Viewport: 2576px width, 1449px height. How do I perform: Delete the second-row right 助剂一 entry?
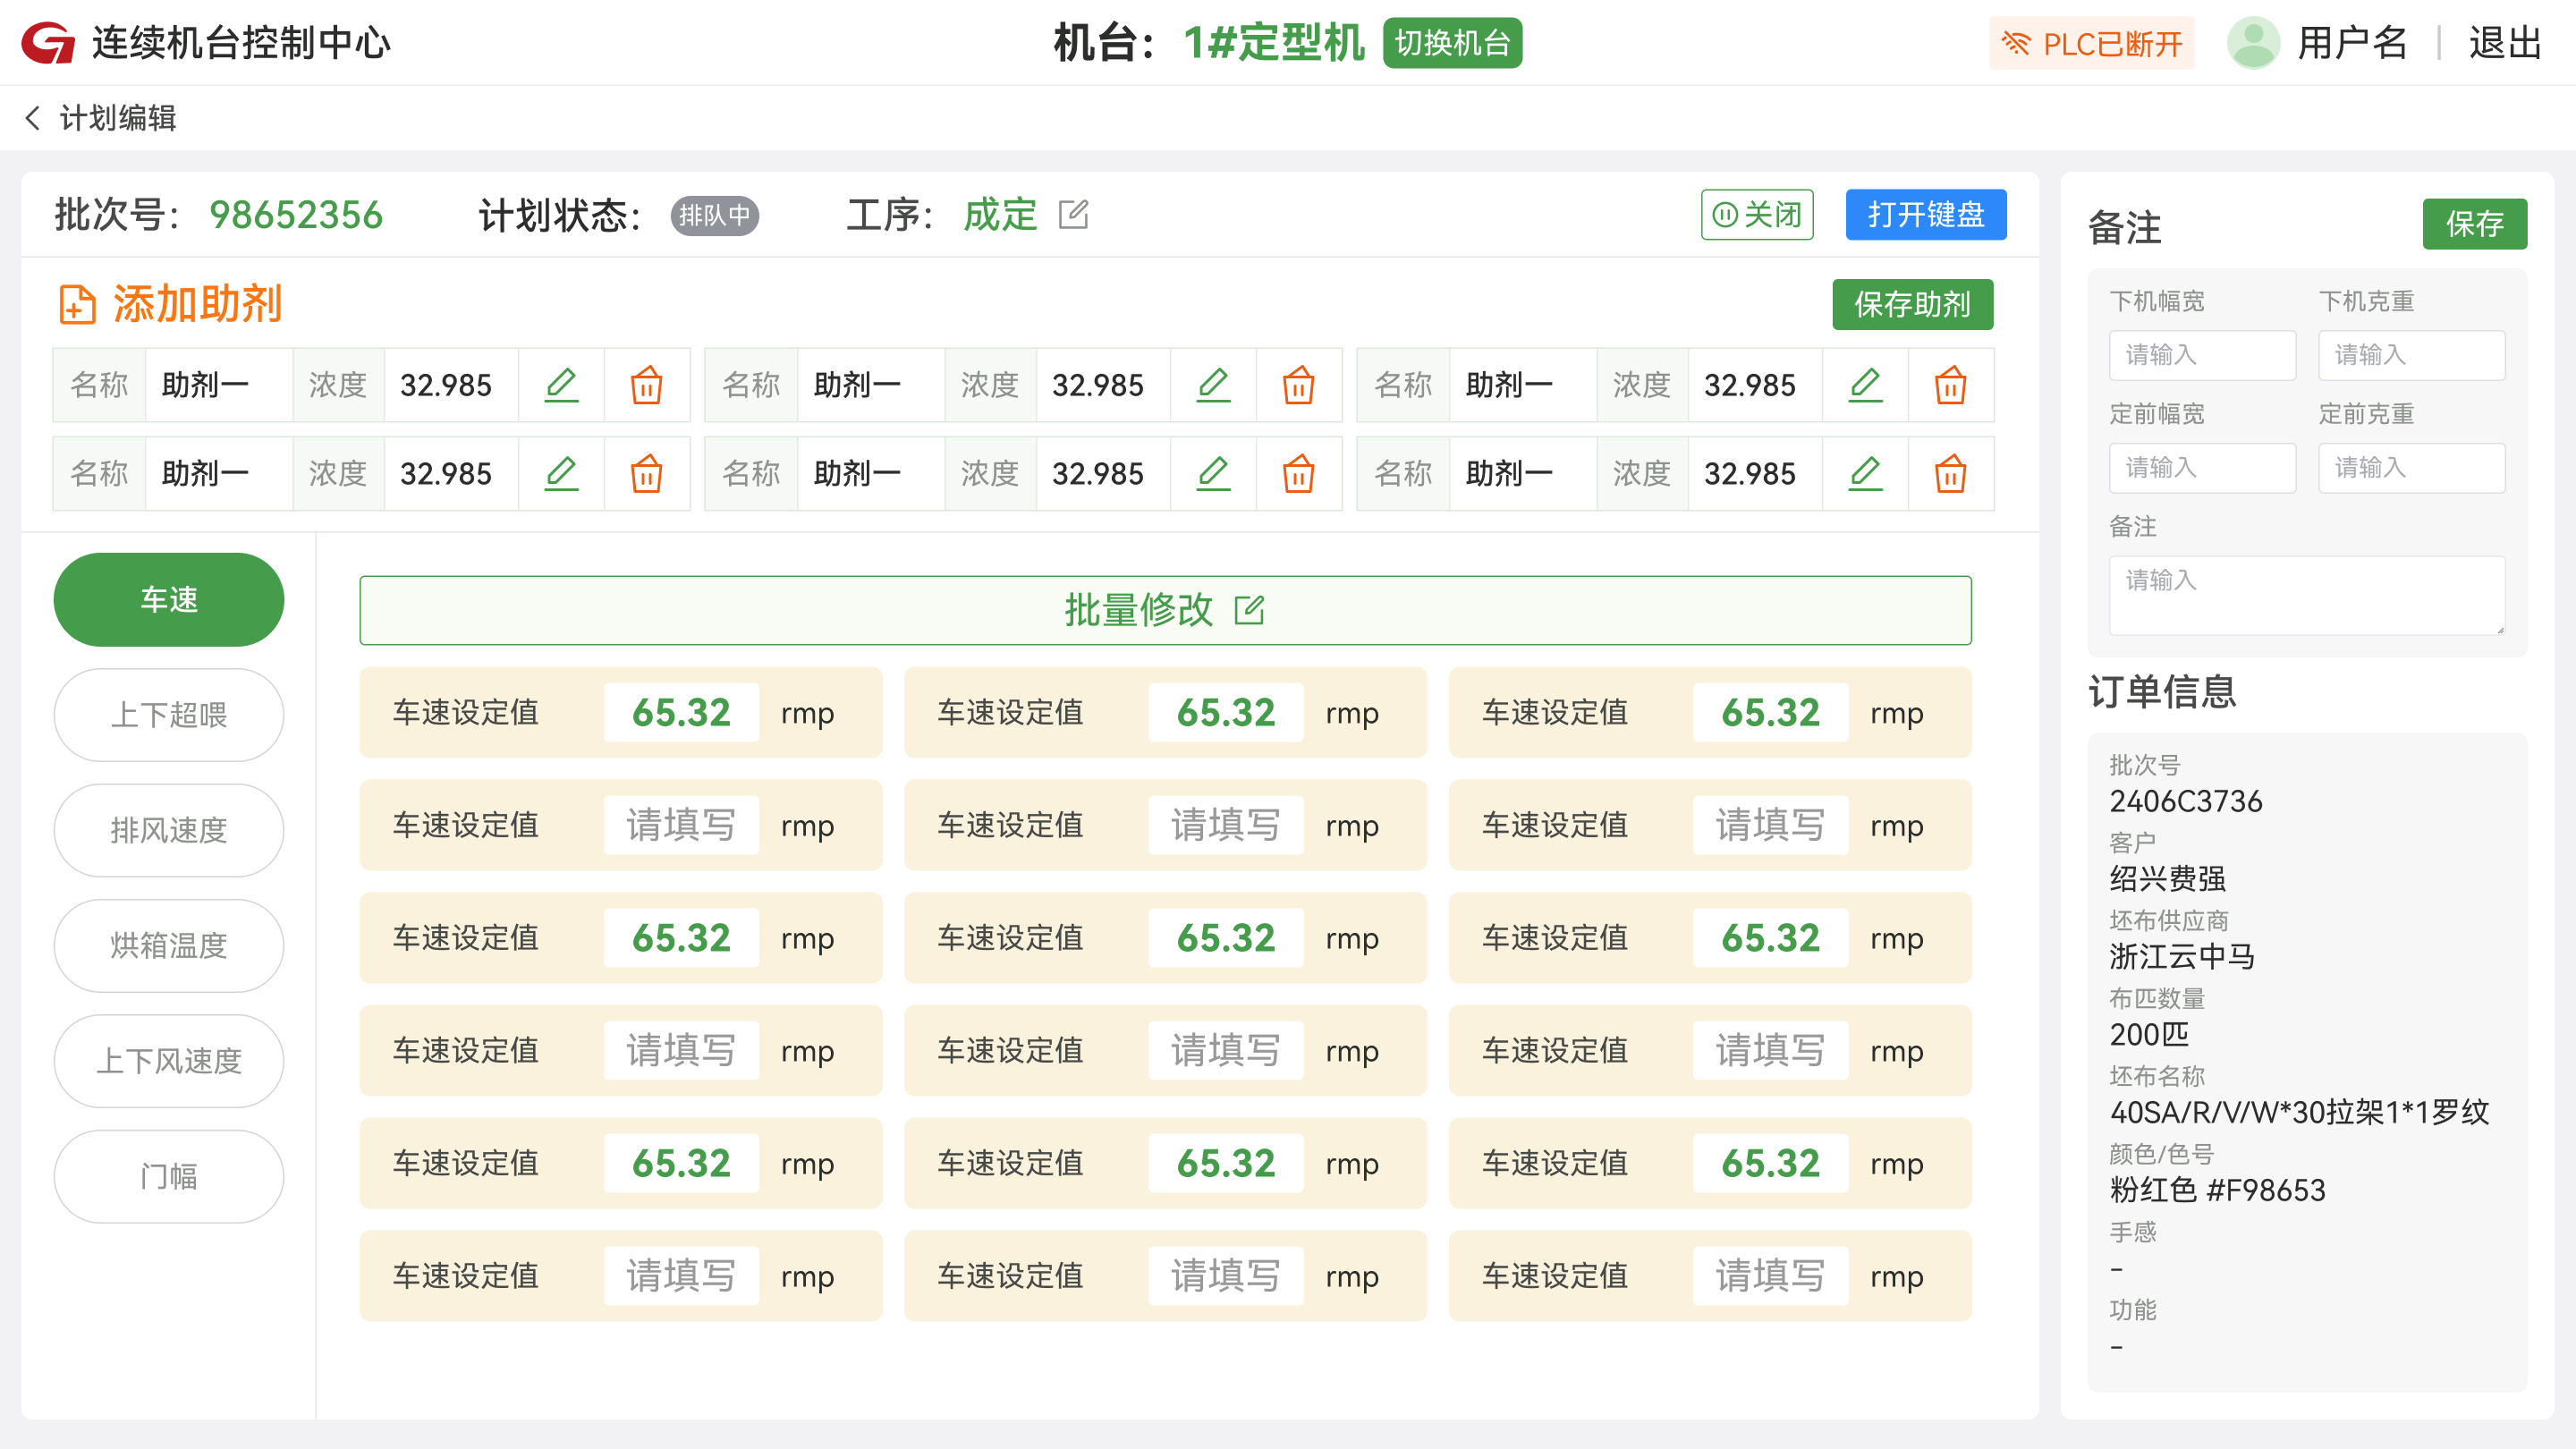click(1951, 473)
